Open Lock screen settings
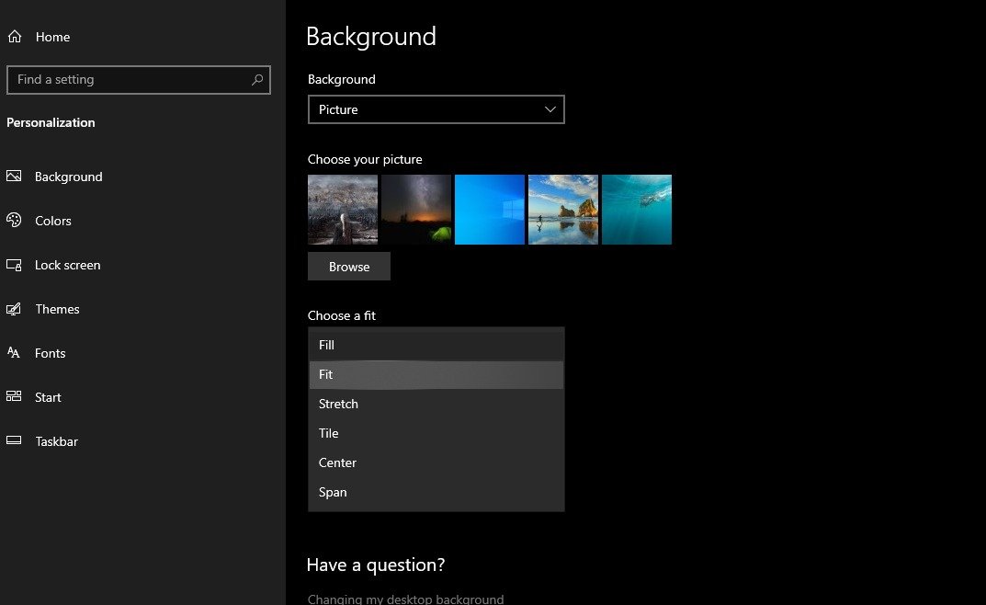The height and width of the screenshot is (605, 986). [67, 265]
